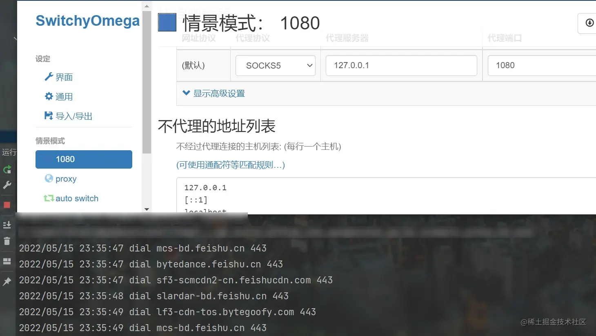
Task: Click the 运行 run tab label
Action: 9,152
